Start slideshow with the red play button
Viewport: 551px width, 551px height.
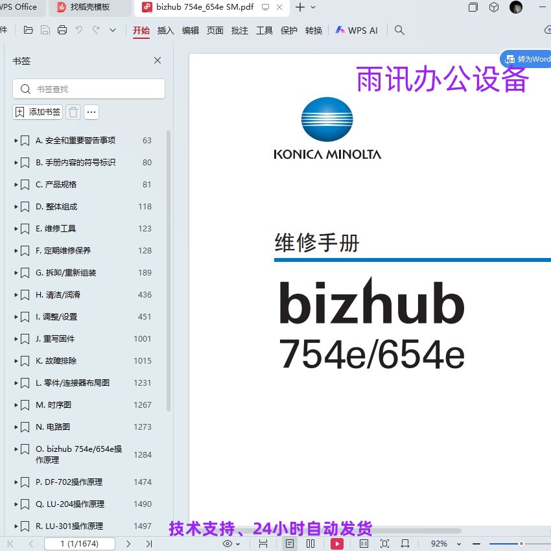point(336,544)
